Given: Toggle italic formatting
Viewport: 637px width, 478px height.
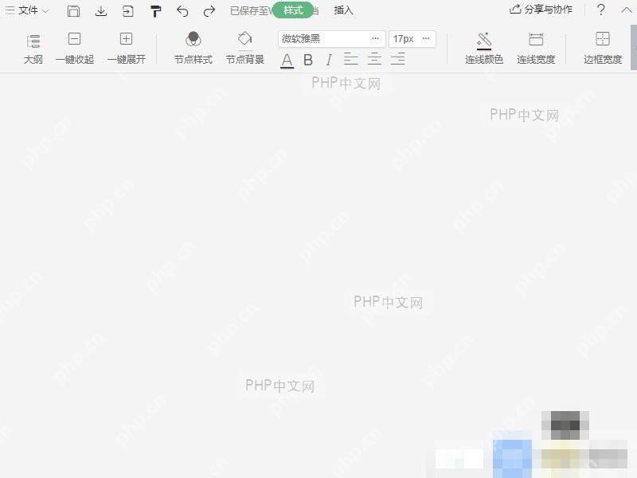Looking at the screenshot, I should click(329, 61).
